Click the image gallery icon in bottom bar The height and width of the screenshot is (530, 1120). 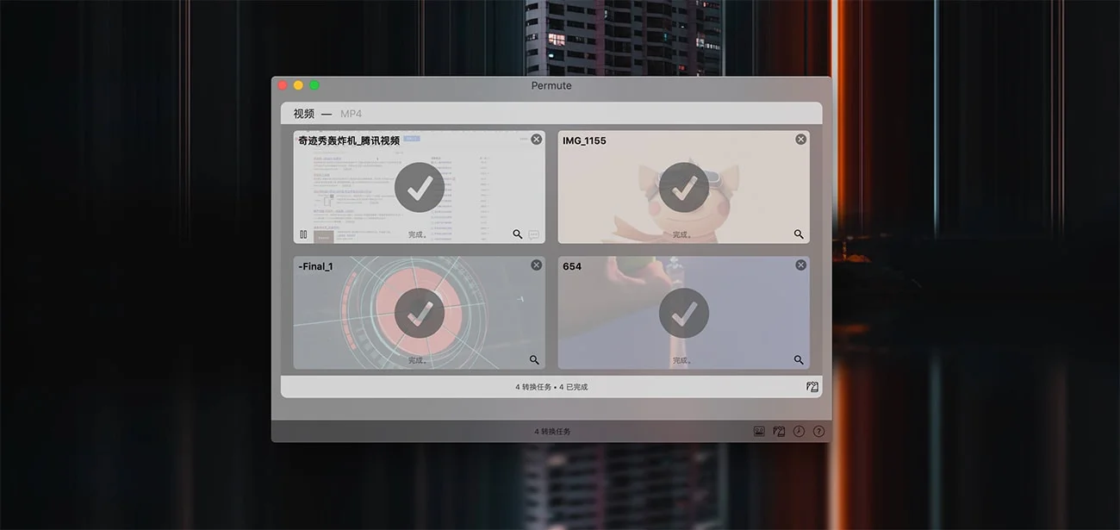[x=759, y=431]
